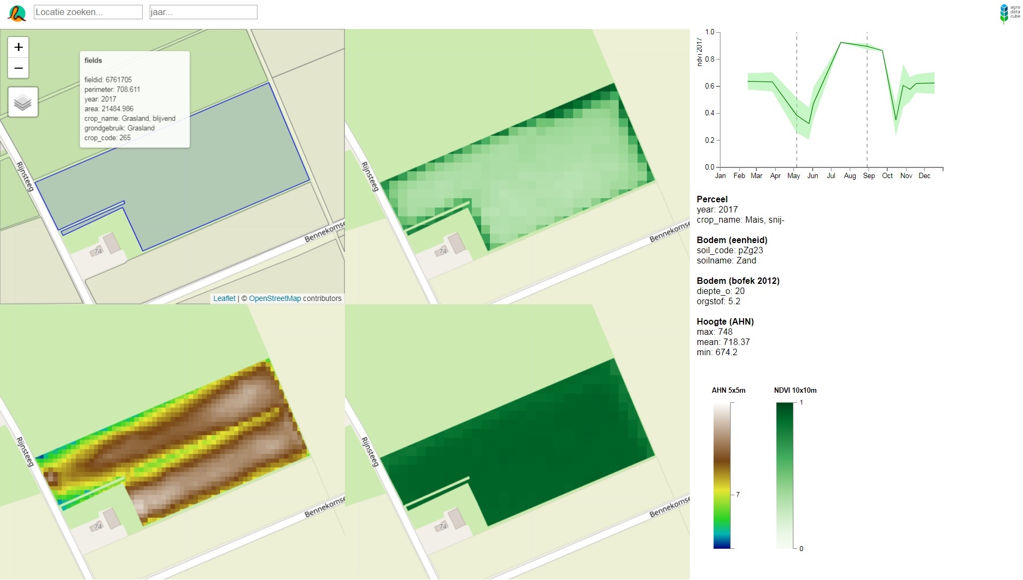Click the soilname Zand text
This screenshot has width=1023, height=580.
[726, 260]
